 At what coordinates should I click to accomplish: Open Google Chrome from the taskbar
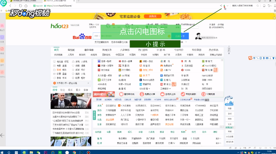74,152
